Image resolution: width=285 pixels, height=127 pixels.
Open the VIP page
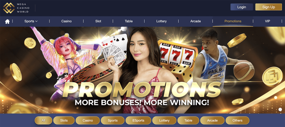(x=267, y=21)
